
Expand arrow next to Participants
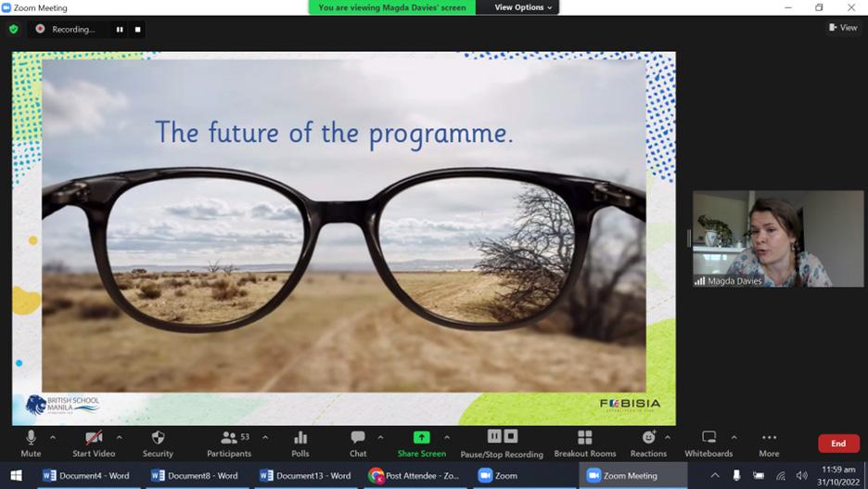click(265, 437)
